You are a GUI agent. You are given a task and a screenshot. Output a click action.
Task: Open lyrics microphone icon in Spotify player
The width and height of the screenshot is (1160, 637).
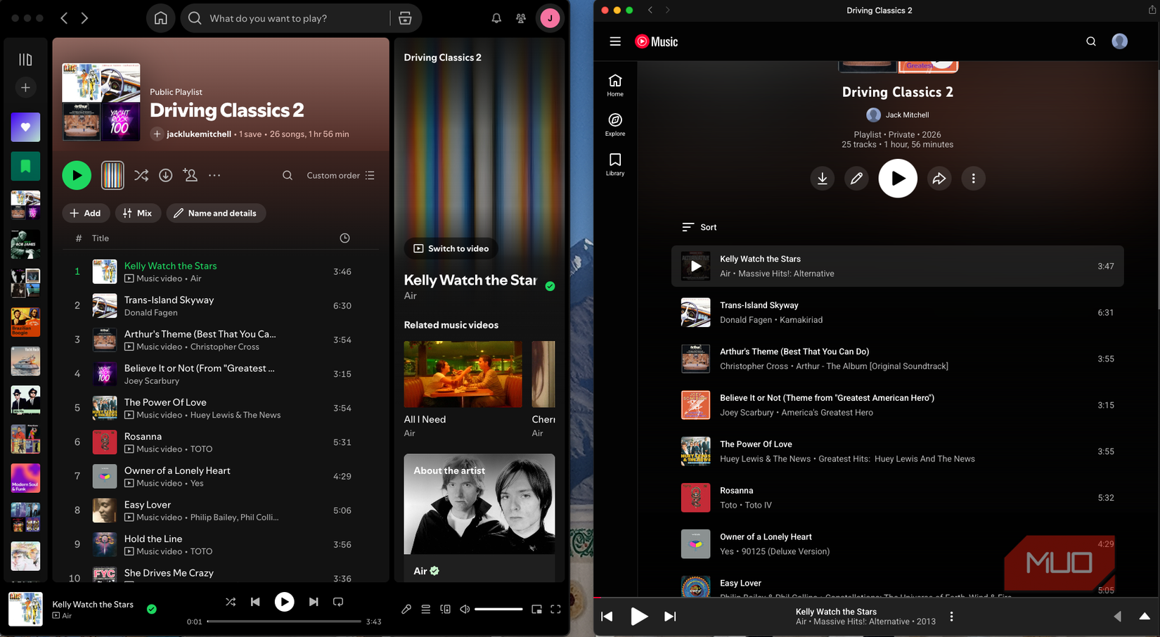click(x=406, y=609)
